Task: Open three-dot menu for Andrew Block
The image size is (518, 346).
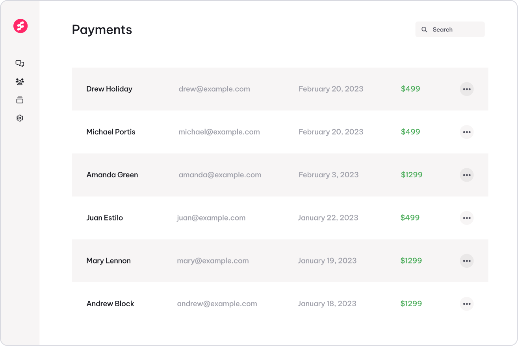Action: [466, 304]
